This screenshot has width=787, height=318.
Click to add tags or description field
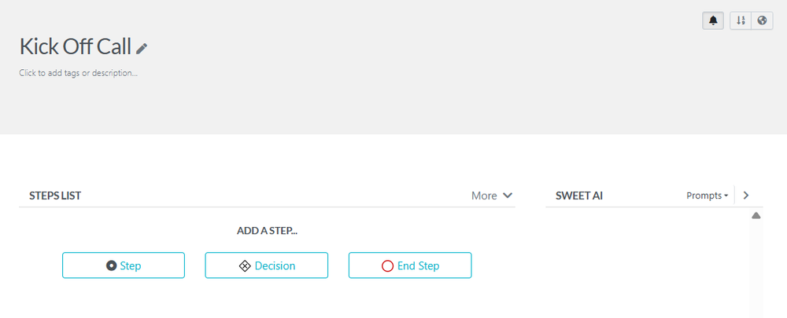(79, 73)
